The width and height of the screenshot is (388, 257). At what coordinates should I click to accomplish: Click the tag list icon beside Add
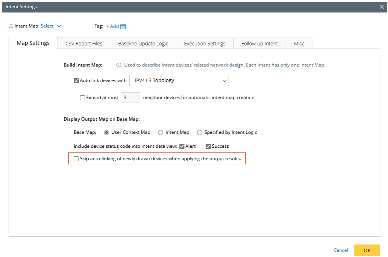pos(123,27)
